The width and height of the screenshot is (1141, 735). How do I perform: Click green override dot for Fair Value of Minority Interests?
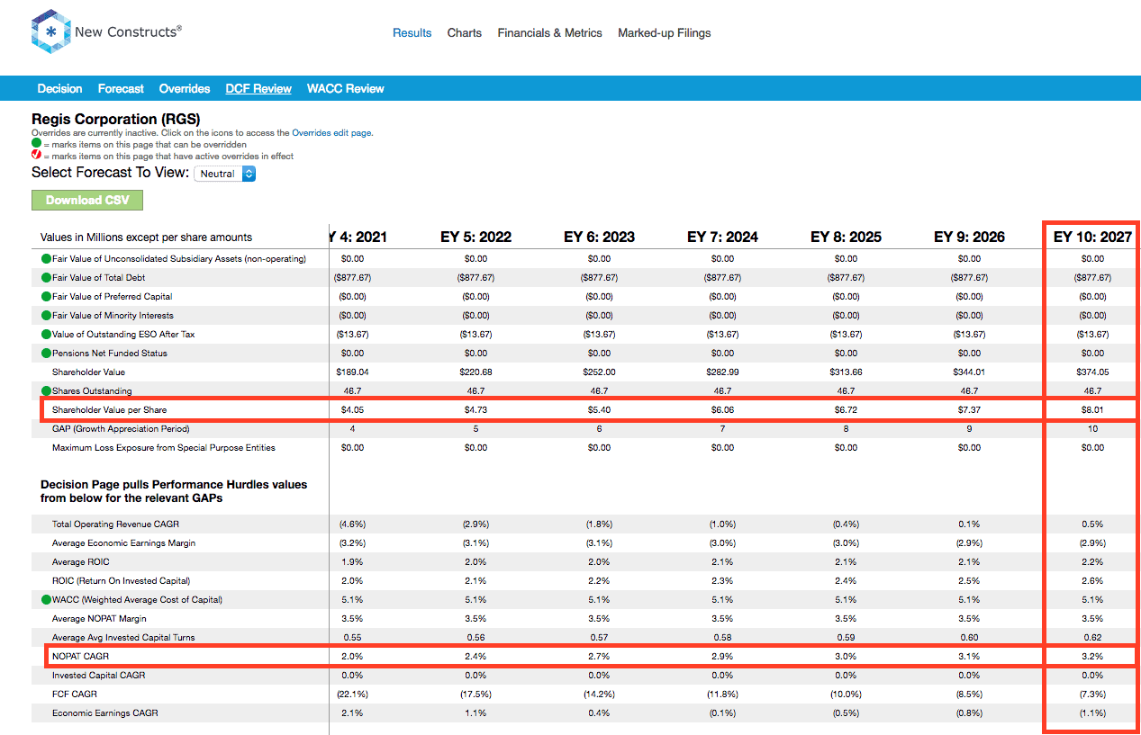tap(46, 316)
